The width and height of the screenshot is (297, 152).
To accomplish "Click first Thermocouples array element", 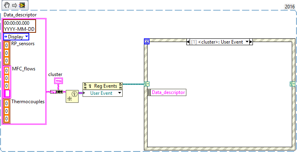I will [6, 104].
